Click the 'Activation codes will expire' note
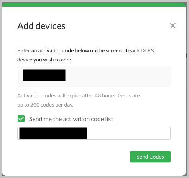189x178 pixels. point(79,95)
